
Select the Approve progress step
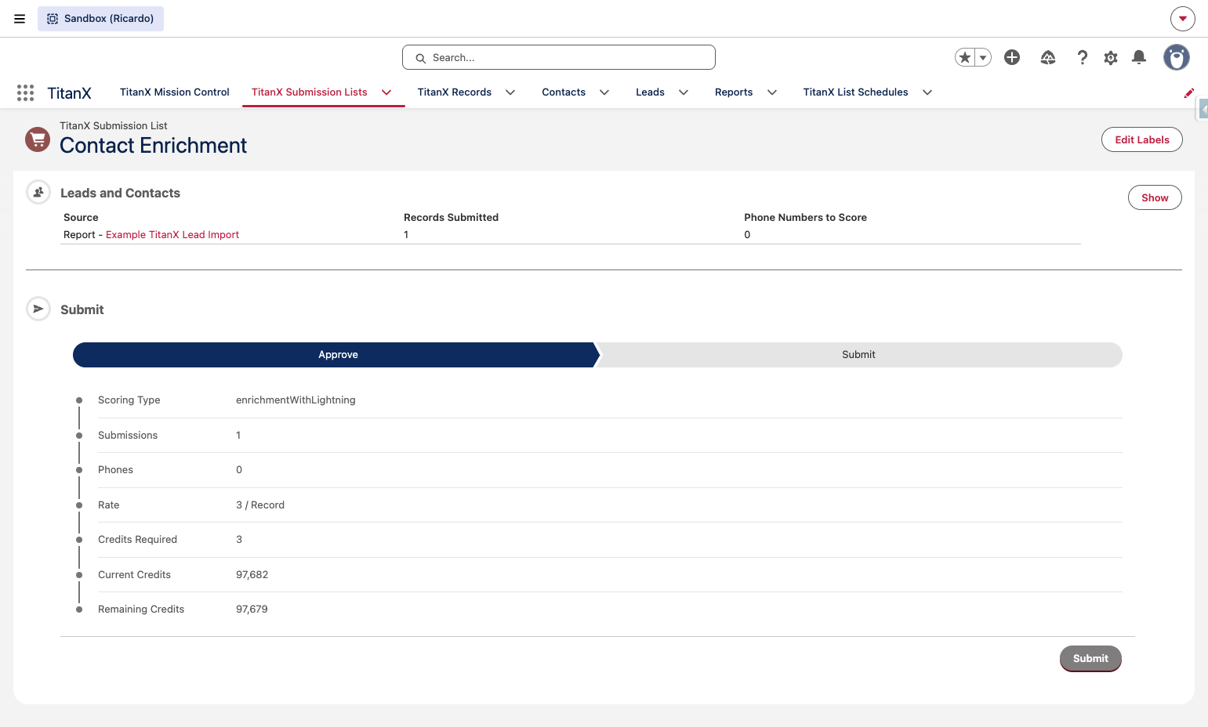coord(336,355)
